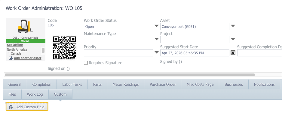Click the horizontal scrollbar under the form

130,74
